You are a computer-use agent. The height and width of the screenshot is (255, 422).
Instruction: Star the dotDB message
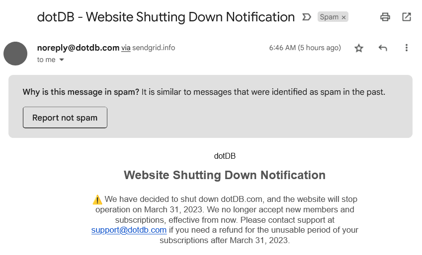pyautogui.click(x=359, y=48)
